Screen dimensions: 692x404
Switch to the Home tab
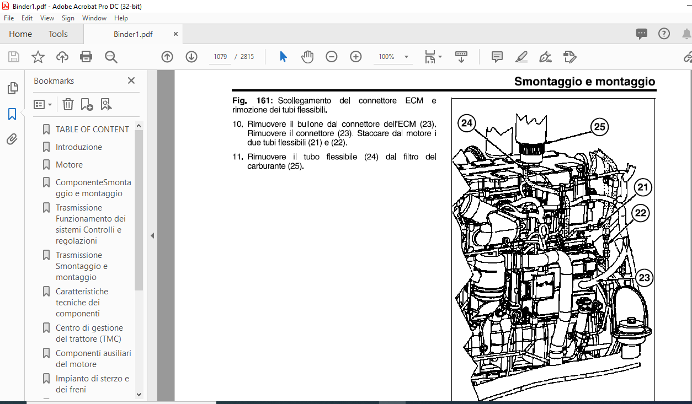tap(20, 34)
